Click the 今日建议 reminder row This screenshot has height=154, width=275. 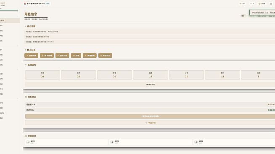click(150, 32)
